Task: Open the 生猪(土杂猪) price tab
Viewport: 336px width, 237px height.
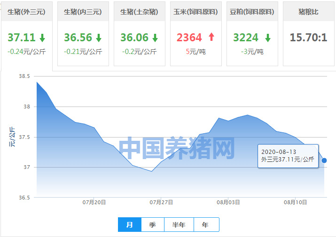Action: pyautogui.click(x=139, y=12)
